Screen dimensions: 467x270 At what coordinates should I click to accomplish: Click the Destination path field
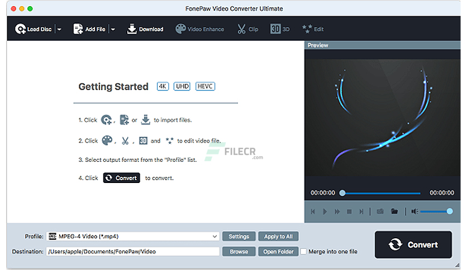(x=133, y=252)
